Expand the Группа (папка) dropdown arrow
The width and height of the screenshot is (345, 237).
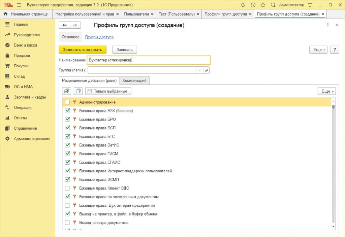click(x=200, y=70)
